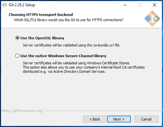The width and height of the screenshot is (163, 127).
Task: Click the "Use the native Windows Secure Channel library" label
Action: coord(63,56)
